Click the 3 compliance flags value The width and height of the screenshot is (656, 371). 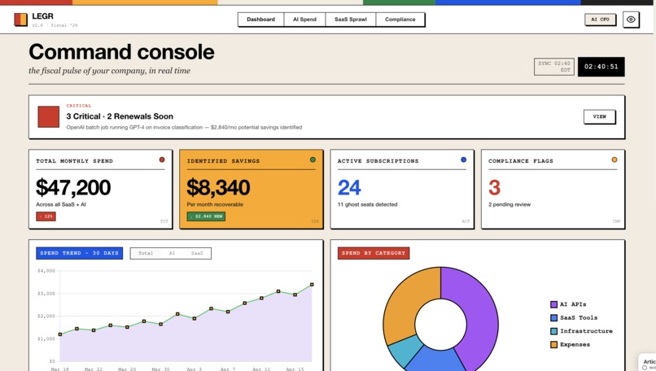[x=495, y=187]
